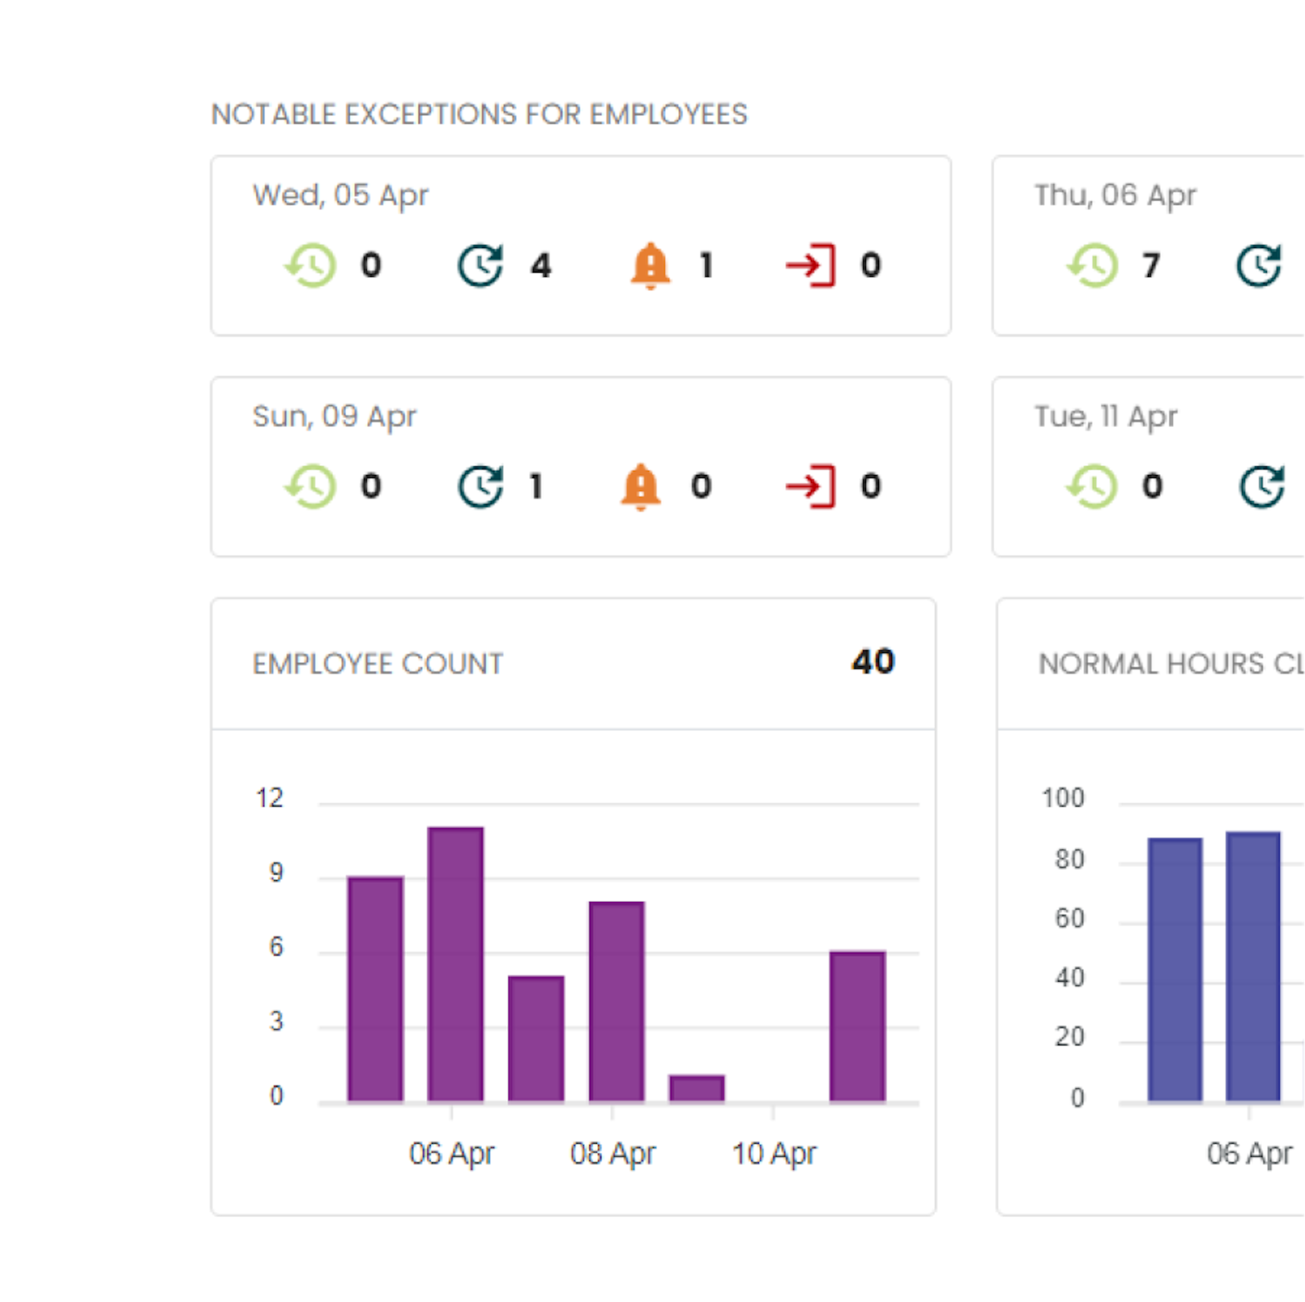The width and height of the screenshot is (1305, 1302).
Task: Click the 'Tue, 11 Apr' date heading
Action: [1106, 416]
